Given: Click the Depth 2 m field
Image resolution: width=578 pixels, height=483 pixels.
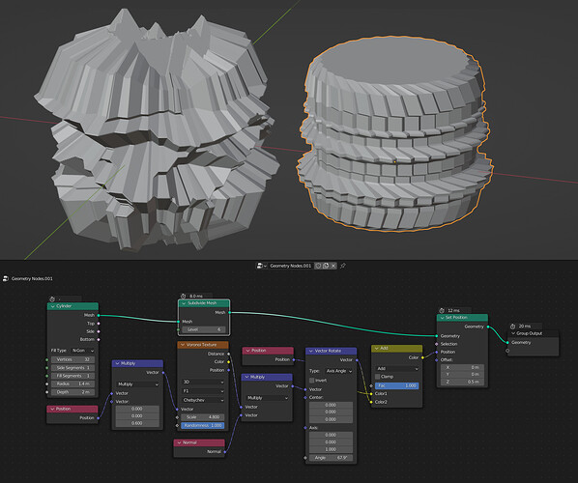Looking at the screenshot, I should pos(73,392).
